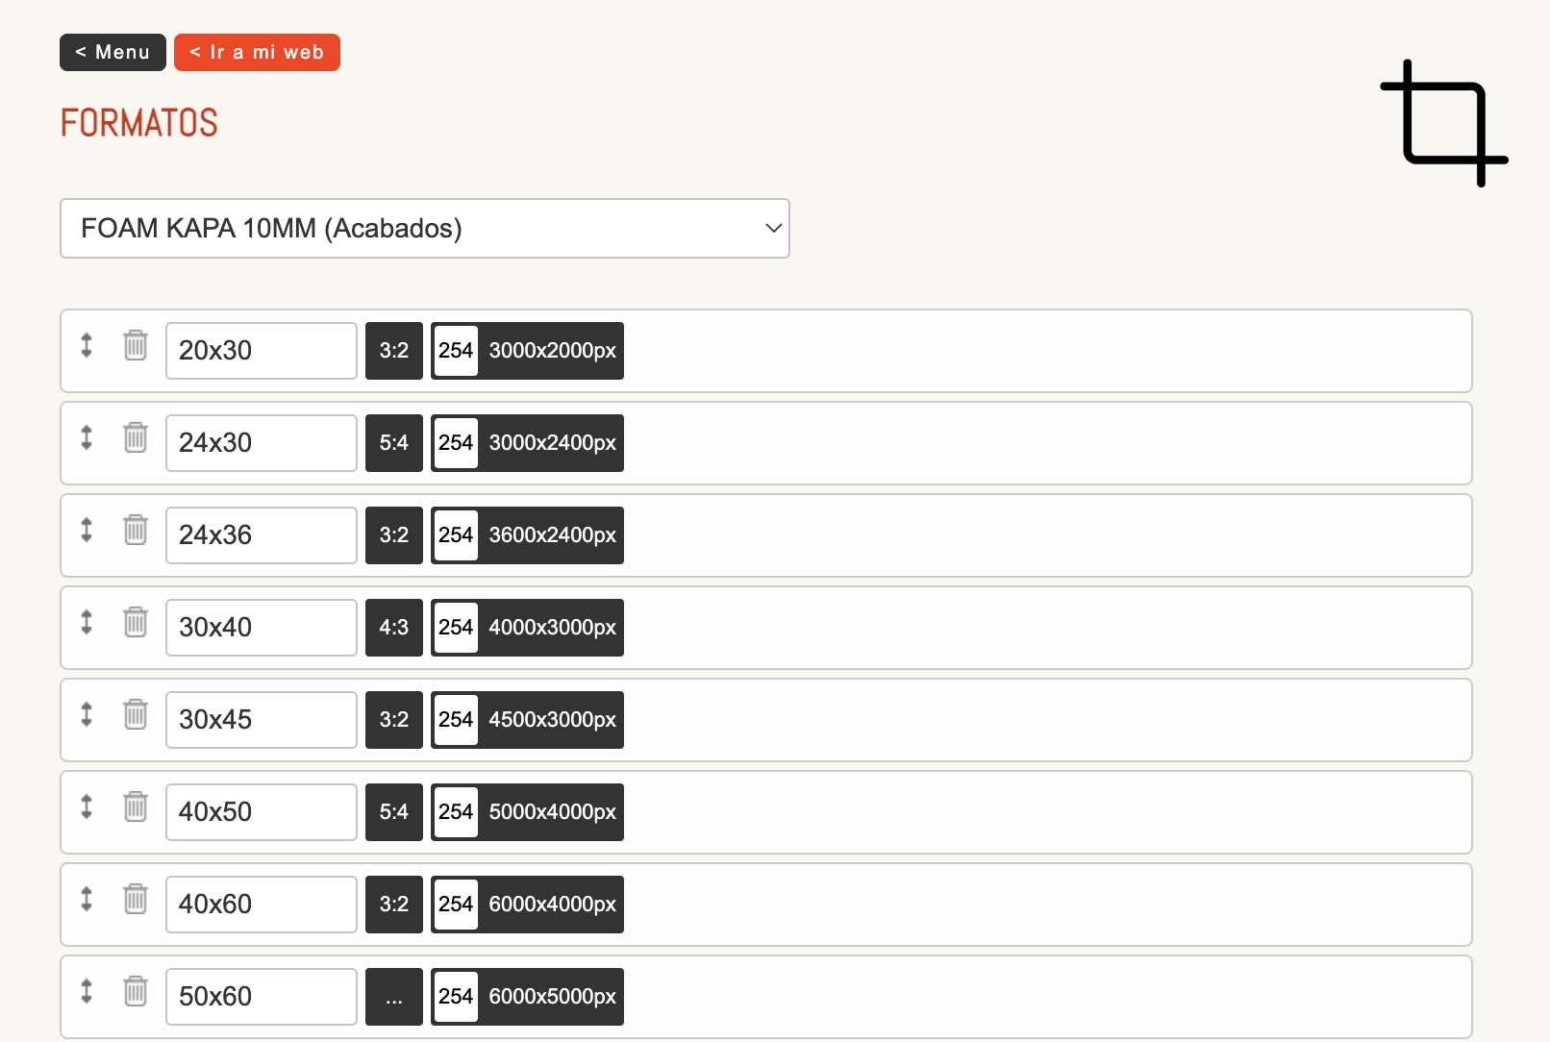Grab the reorder arrows for 24x30 row

(x=87, y=437)
